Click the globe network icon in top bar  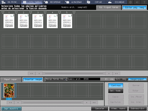click(x=131, y=2)
